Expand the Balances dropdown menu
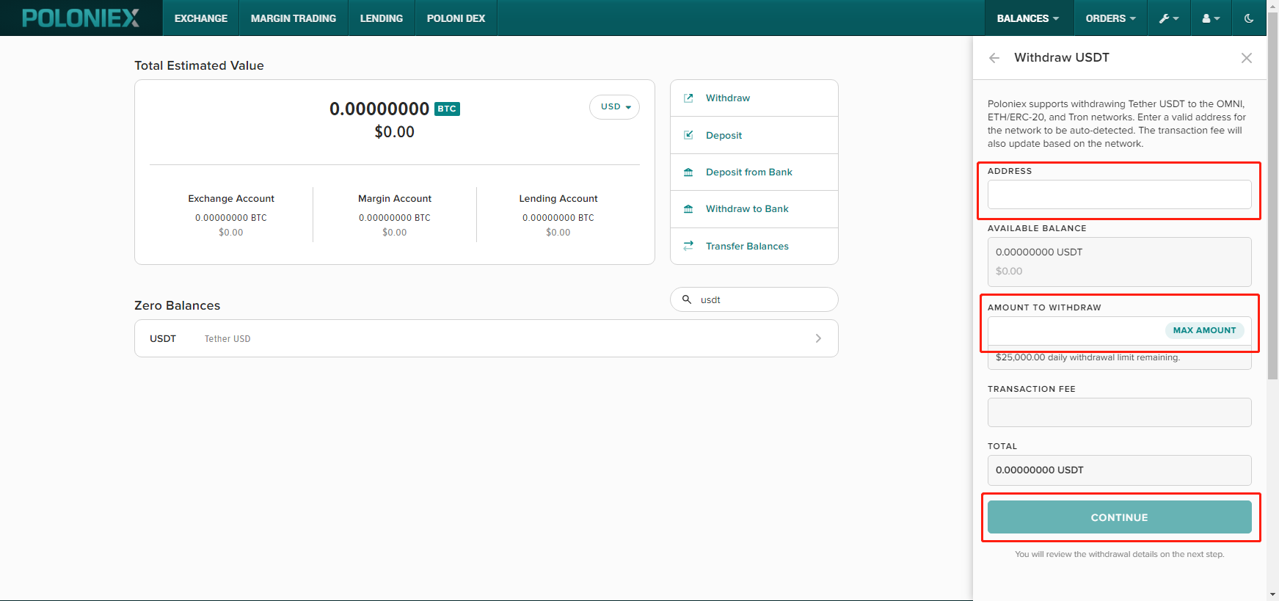Viewport: 1279px width, 601px height. point(1028,18)
